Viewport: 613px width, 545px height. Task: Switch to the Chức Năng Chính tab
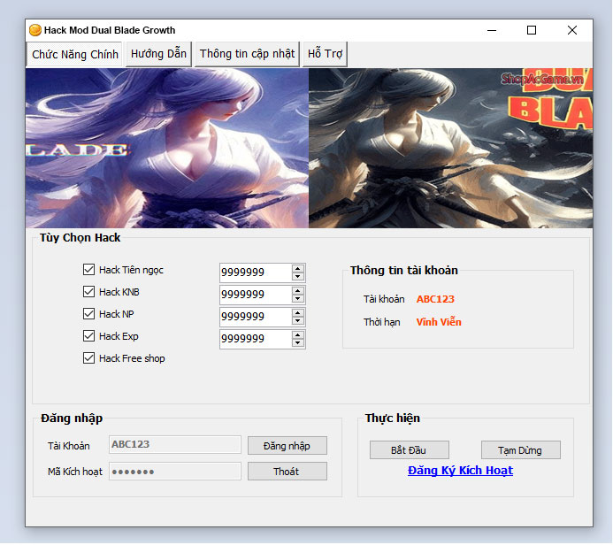pos(75,54)
